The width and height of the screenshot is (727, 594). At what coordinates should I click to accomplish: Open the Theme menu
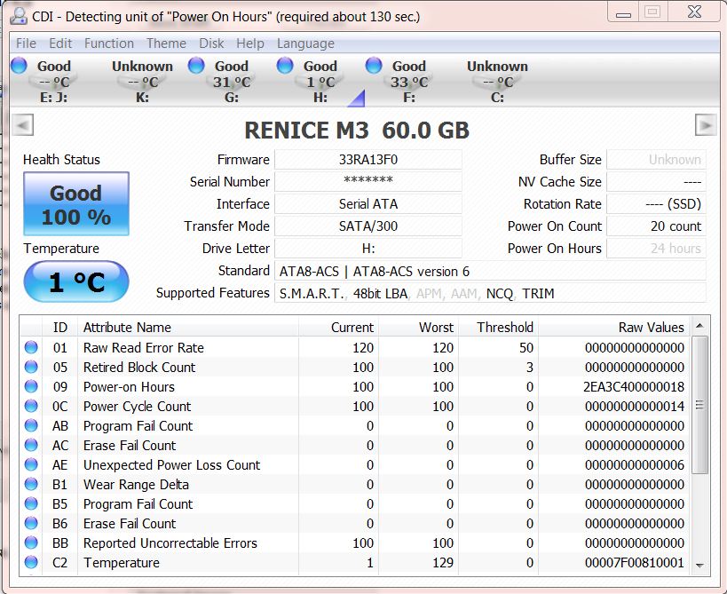click(166, 44)
